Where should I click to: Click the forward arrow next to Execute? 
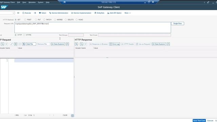click(x=35, y=13)
